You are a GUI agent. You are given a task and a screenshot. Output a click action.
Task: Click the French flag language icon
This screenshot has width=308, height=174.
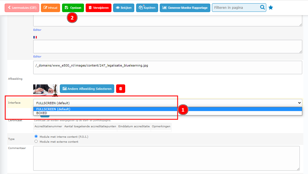(35, 37)
